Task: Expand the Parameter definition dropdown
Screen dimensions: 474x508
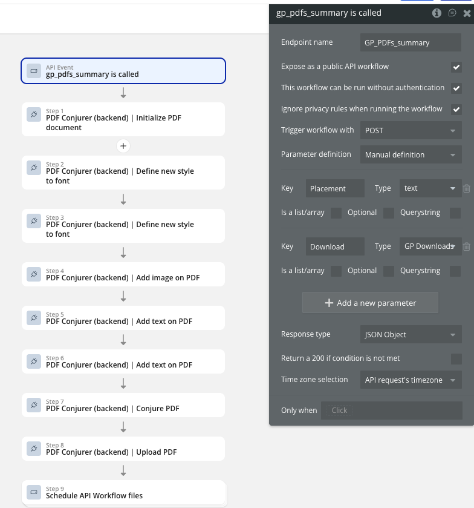Action: click(x=411, y=154)
